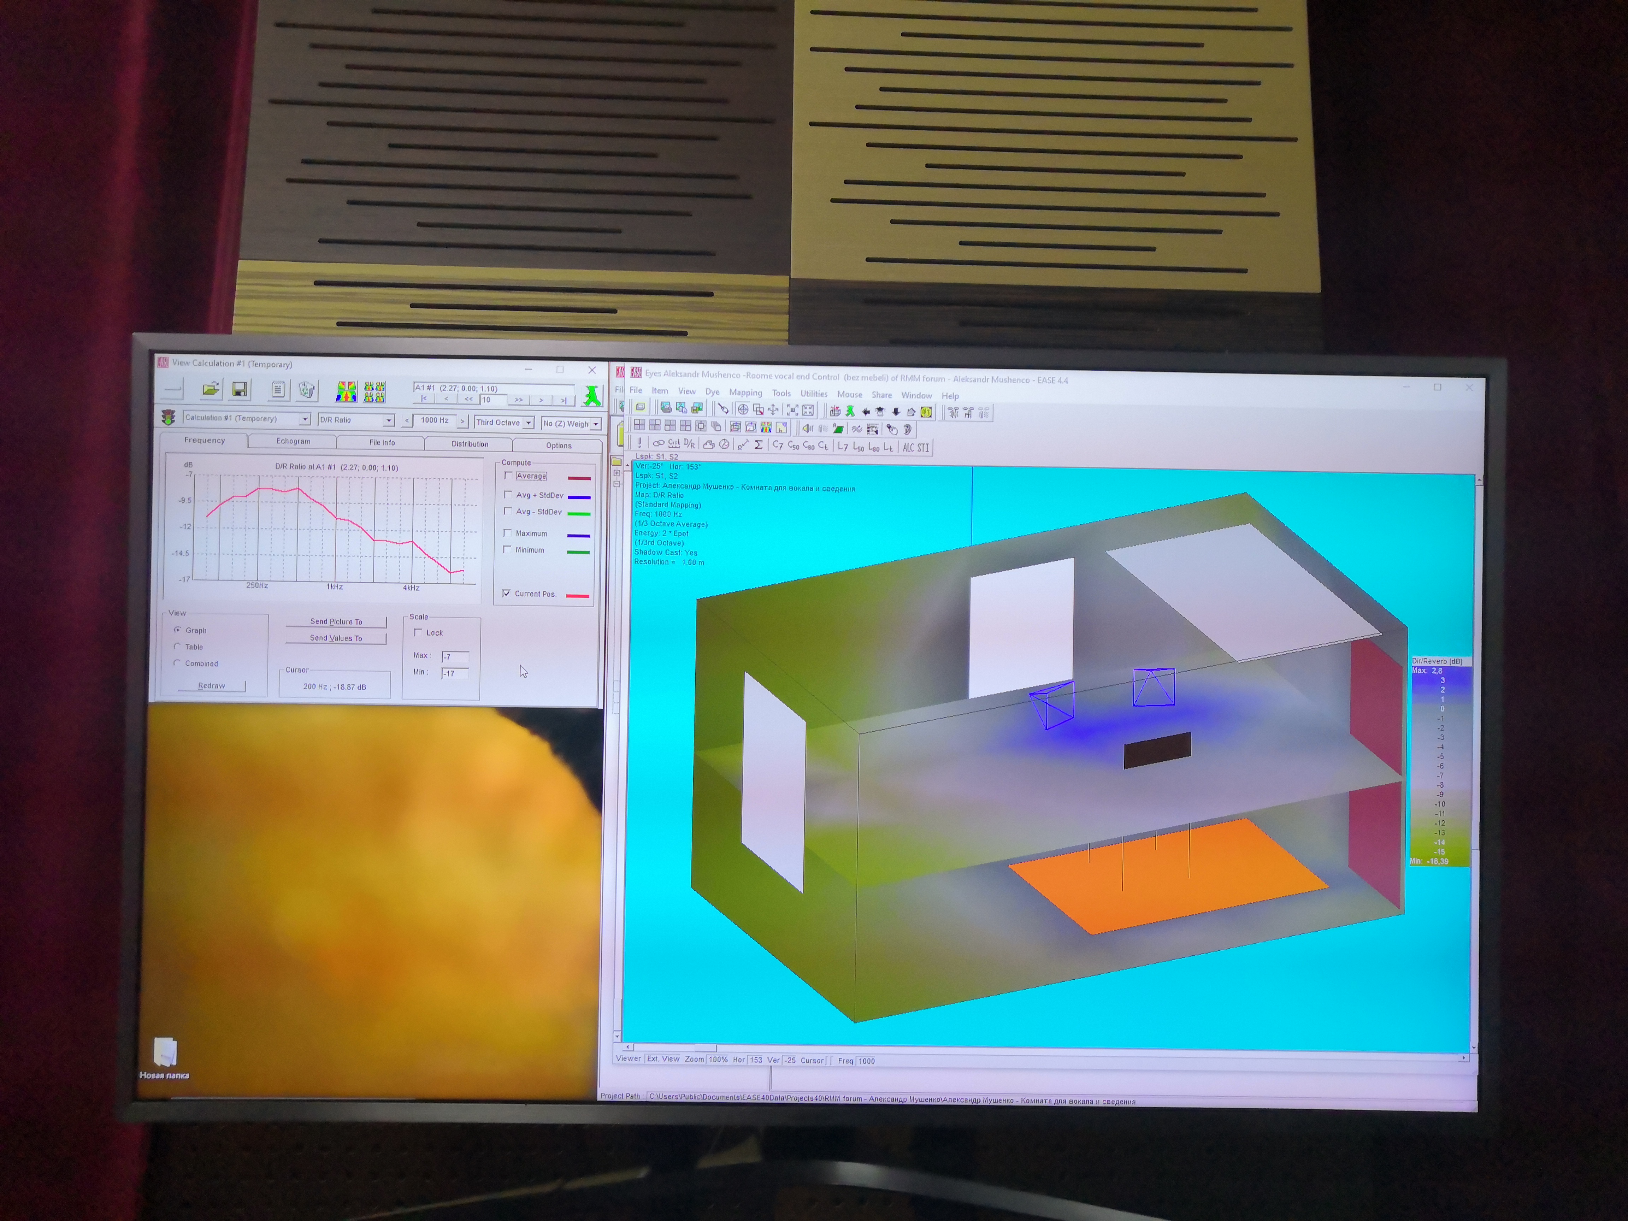
Task: Step frequency up right of 1000 Hz
Action: click(462, 421)
